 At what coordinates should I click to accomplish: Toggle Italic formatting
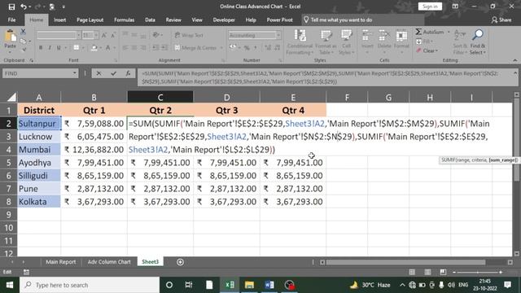50,48
